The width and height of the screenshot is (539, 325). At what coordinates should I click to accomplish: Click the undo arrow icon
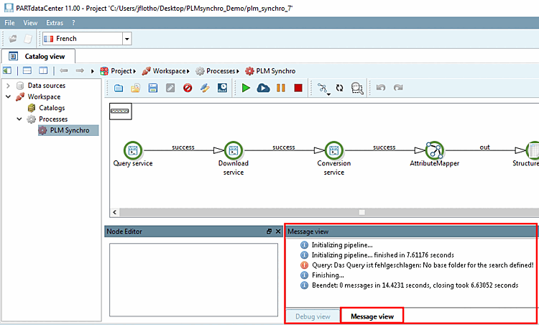(380, 88)
